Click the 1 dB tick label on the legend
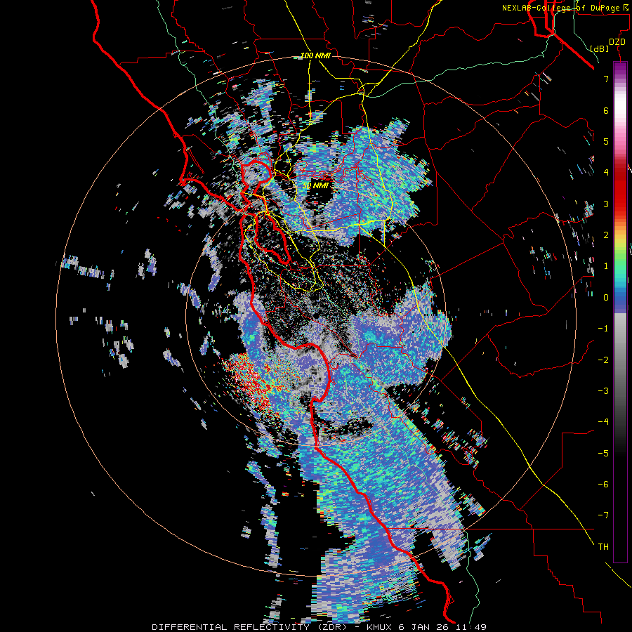Screen dimensions: 632x632 606,266
